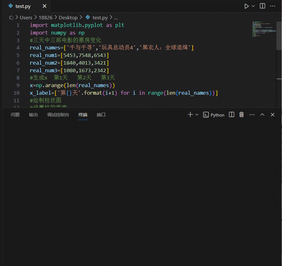This screenshot has height=266, width=282.
Task: Click the editor vertical scrollbar
Action: click(x=279, y=36)
